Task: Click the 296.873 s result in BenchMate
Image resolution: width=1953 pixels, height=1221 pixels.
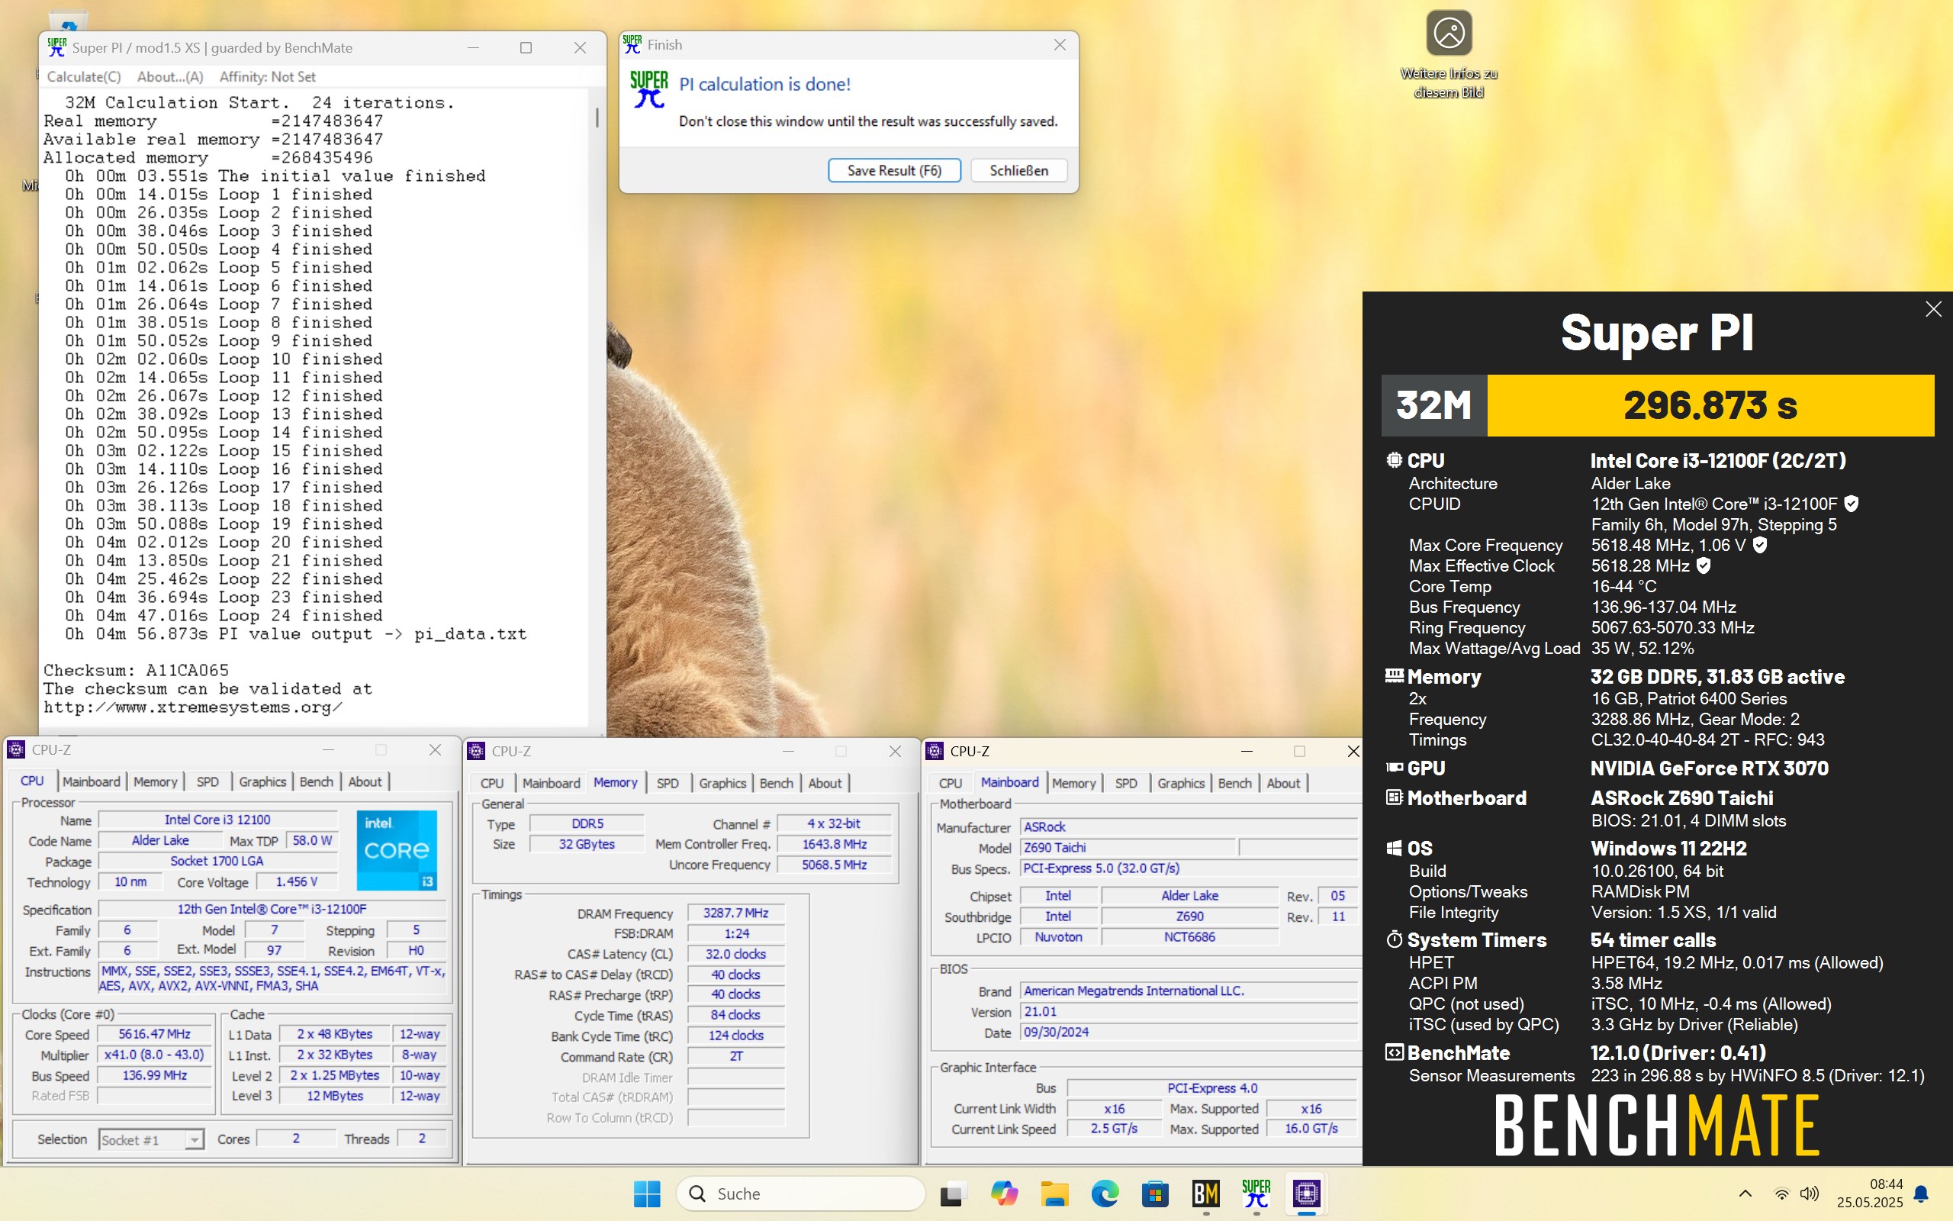Action: (1710, 405)
